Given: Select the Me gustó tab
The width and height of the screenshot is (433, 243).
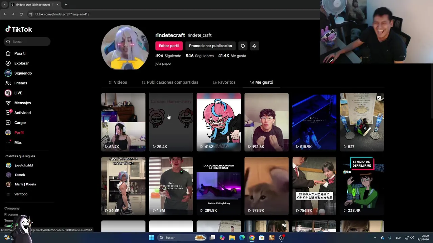Looking at the screenshot, I should (261, 82).
